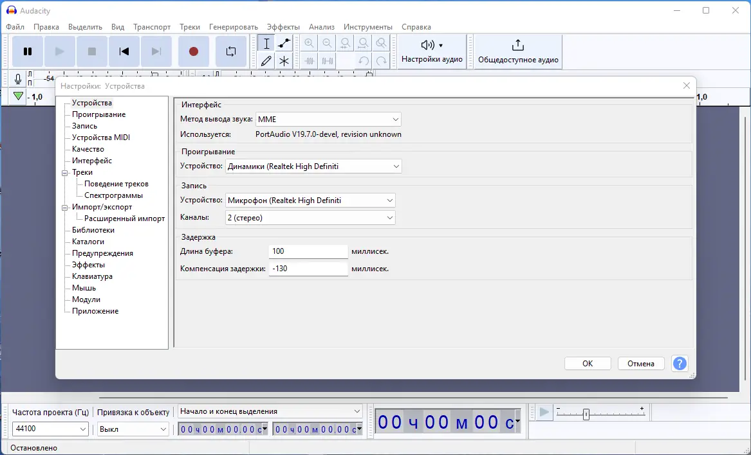The height and width of the screenshot is (455, 751).
Task: Skip to start with rewind button
Action: (124, 51)
